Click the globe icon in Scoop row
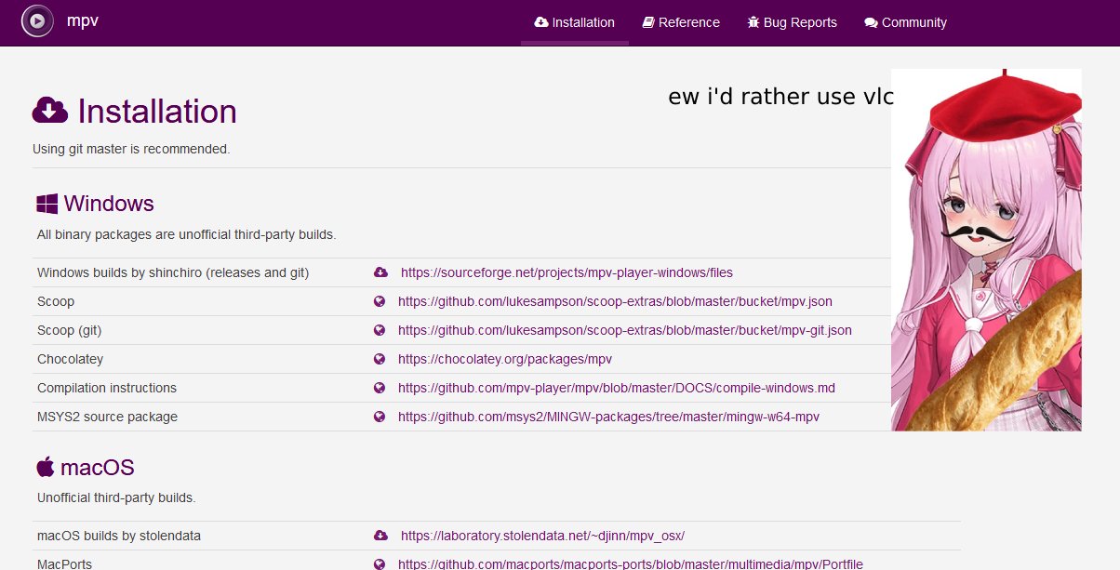The image size is (1120, 570). click(x=380, y=301)
